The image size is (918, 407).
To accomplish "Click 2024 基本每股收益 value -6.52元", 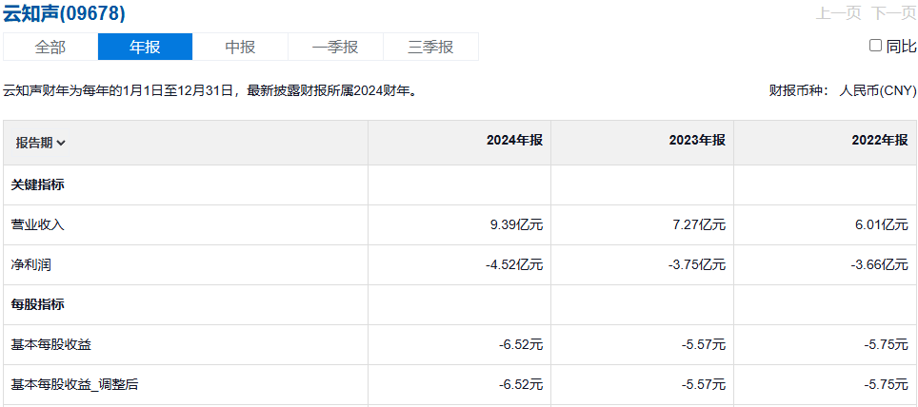I will tap(521, 345).
